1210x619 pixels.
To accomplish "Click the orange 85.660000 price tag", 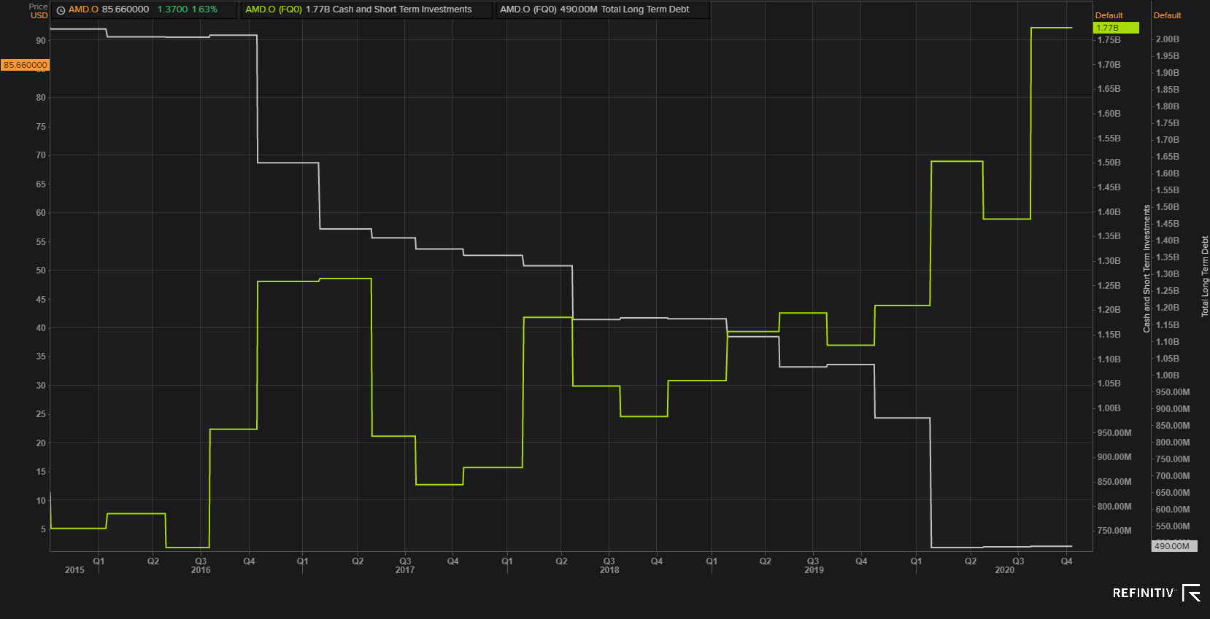I will click(x=26, y=65).
